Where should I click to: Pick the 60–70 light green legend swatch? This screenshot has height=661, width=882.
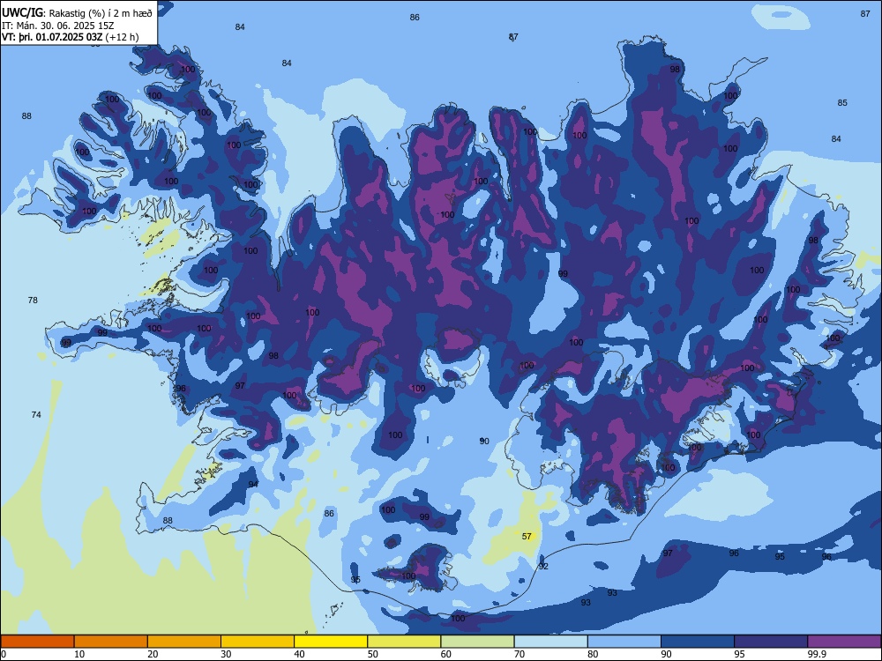477,642
